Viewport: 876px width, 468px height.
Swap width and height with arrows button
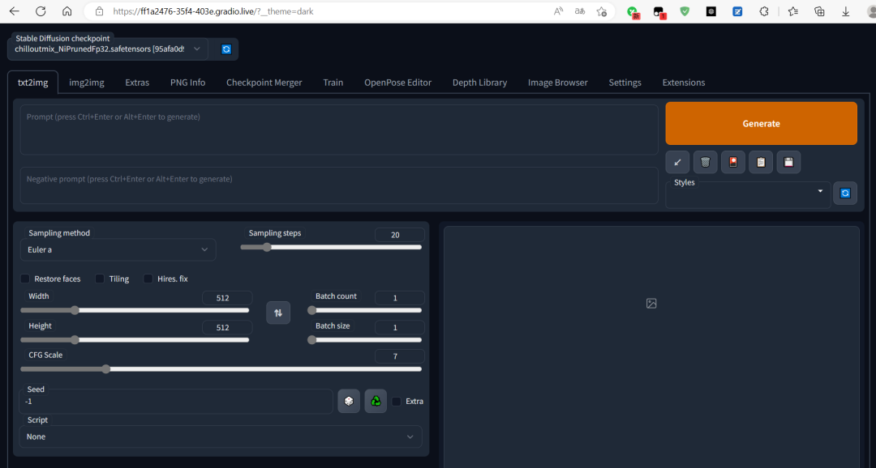278,313
